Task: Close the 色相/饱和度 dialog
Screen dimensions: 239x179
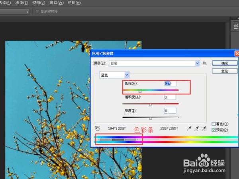Action: [237, 53]
